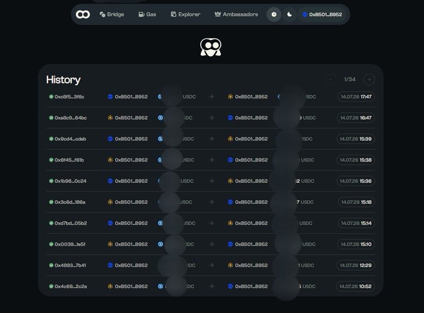Click source chain icon in 0xc8f5...3f6c row
424x313 pixels.
pyautogui.click(x=110, y=97)
